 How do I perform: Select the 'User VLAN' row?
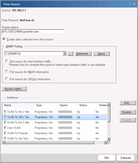point(55,128)
